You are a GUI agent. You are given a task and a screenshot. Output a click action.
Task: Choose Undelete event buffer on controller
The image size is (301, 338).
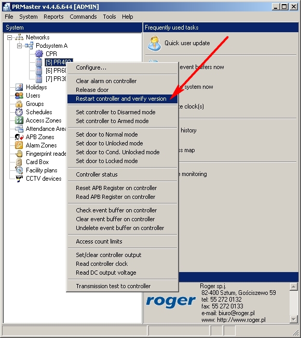click(x=122, y=228)
